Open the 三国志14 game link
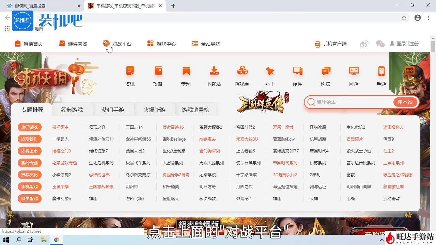 coord(134,127)
